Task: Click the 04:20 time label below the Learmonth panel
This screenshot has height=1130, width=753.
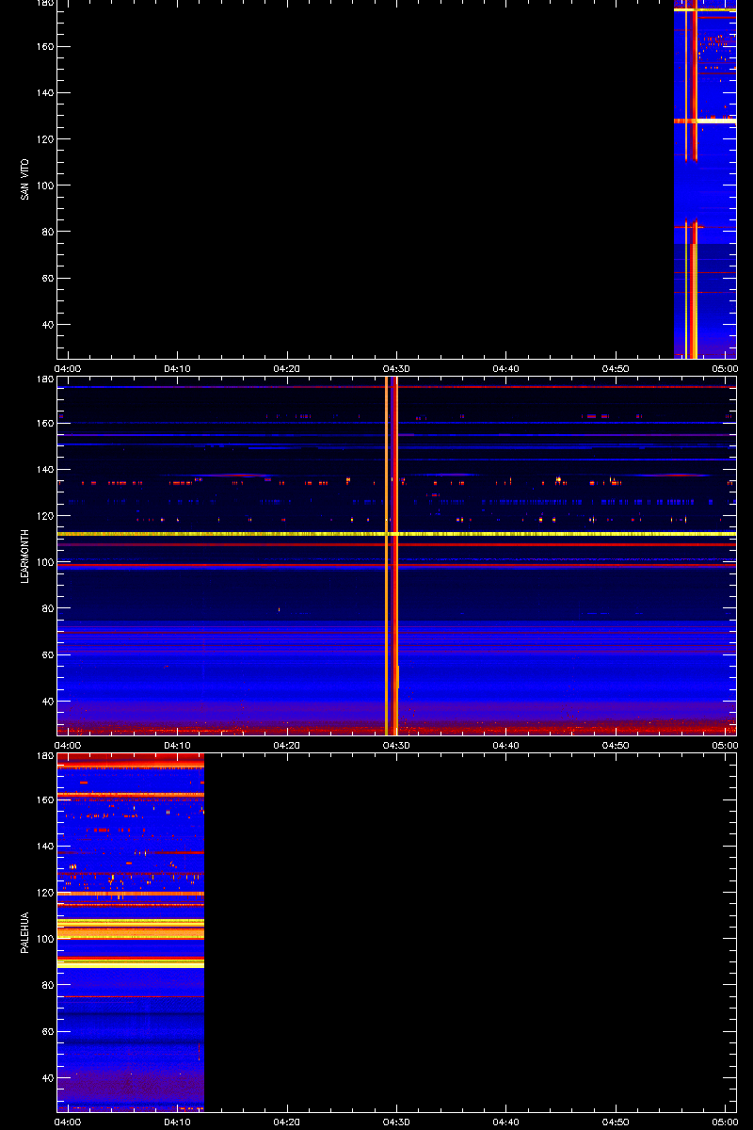Action: point(287,745)
